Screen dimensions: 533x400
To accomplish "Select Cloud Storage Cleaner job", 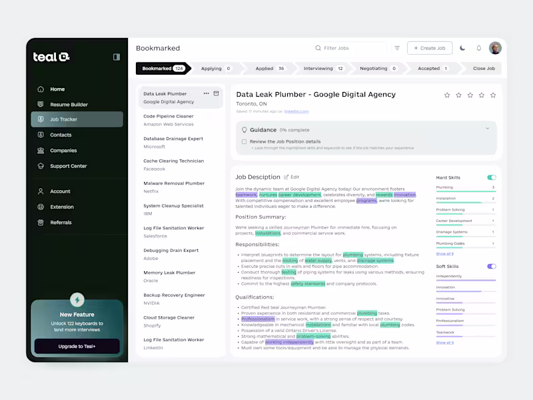I will tap(181, 321).
